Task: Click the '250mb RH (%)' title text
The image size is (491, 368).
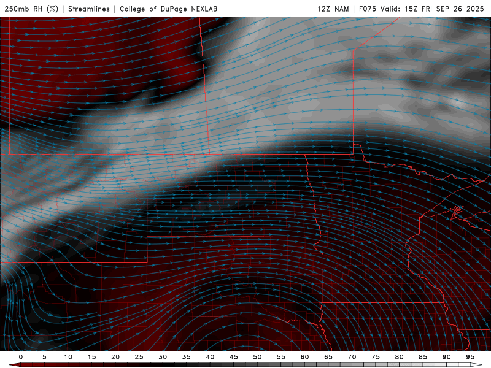Action: (x=31, y=9)
